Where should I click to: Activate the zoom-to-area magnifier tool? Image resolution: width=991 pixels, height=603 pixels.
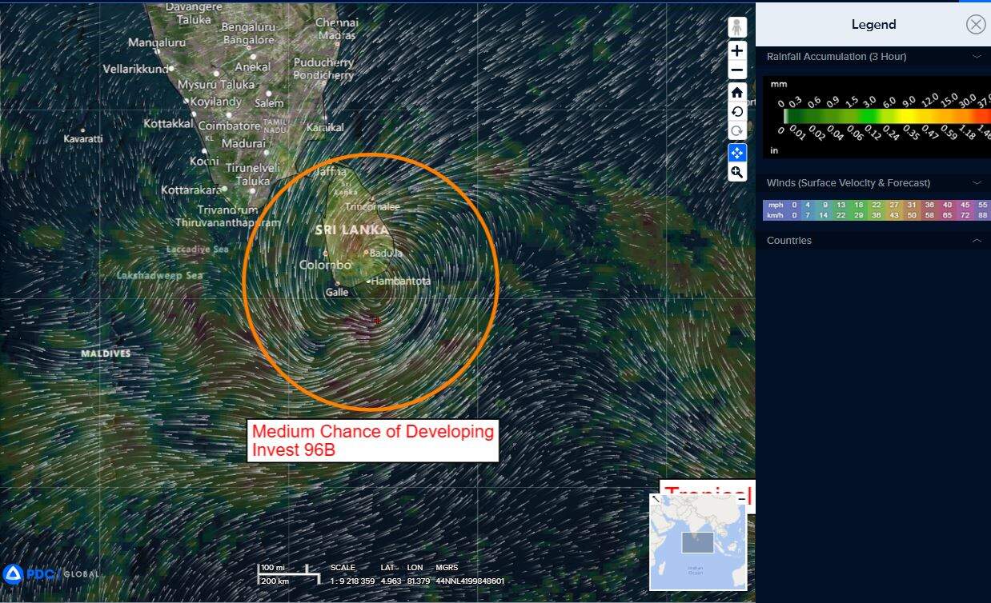(x=737, y=172)
